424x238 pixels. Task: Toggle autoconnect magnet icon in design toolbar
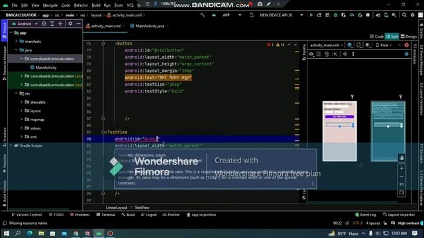[x=327, y=54]
